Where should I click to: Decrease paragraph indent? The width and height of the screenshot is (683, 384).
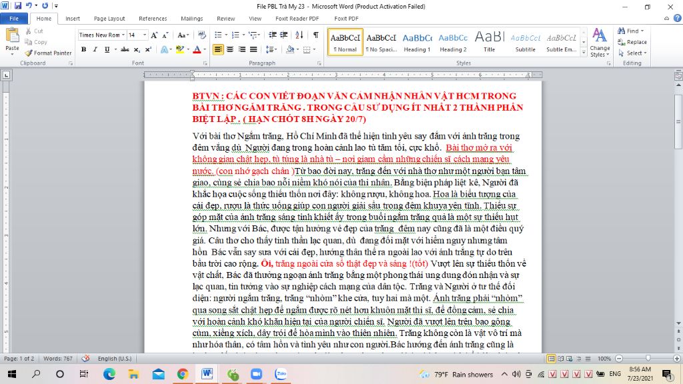tap(273, 35)
